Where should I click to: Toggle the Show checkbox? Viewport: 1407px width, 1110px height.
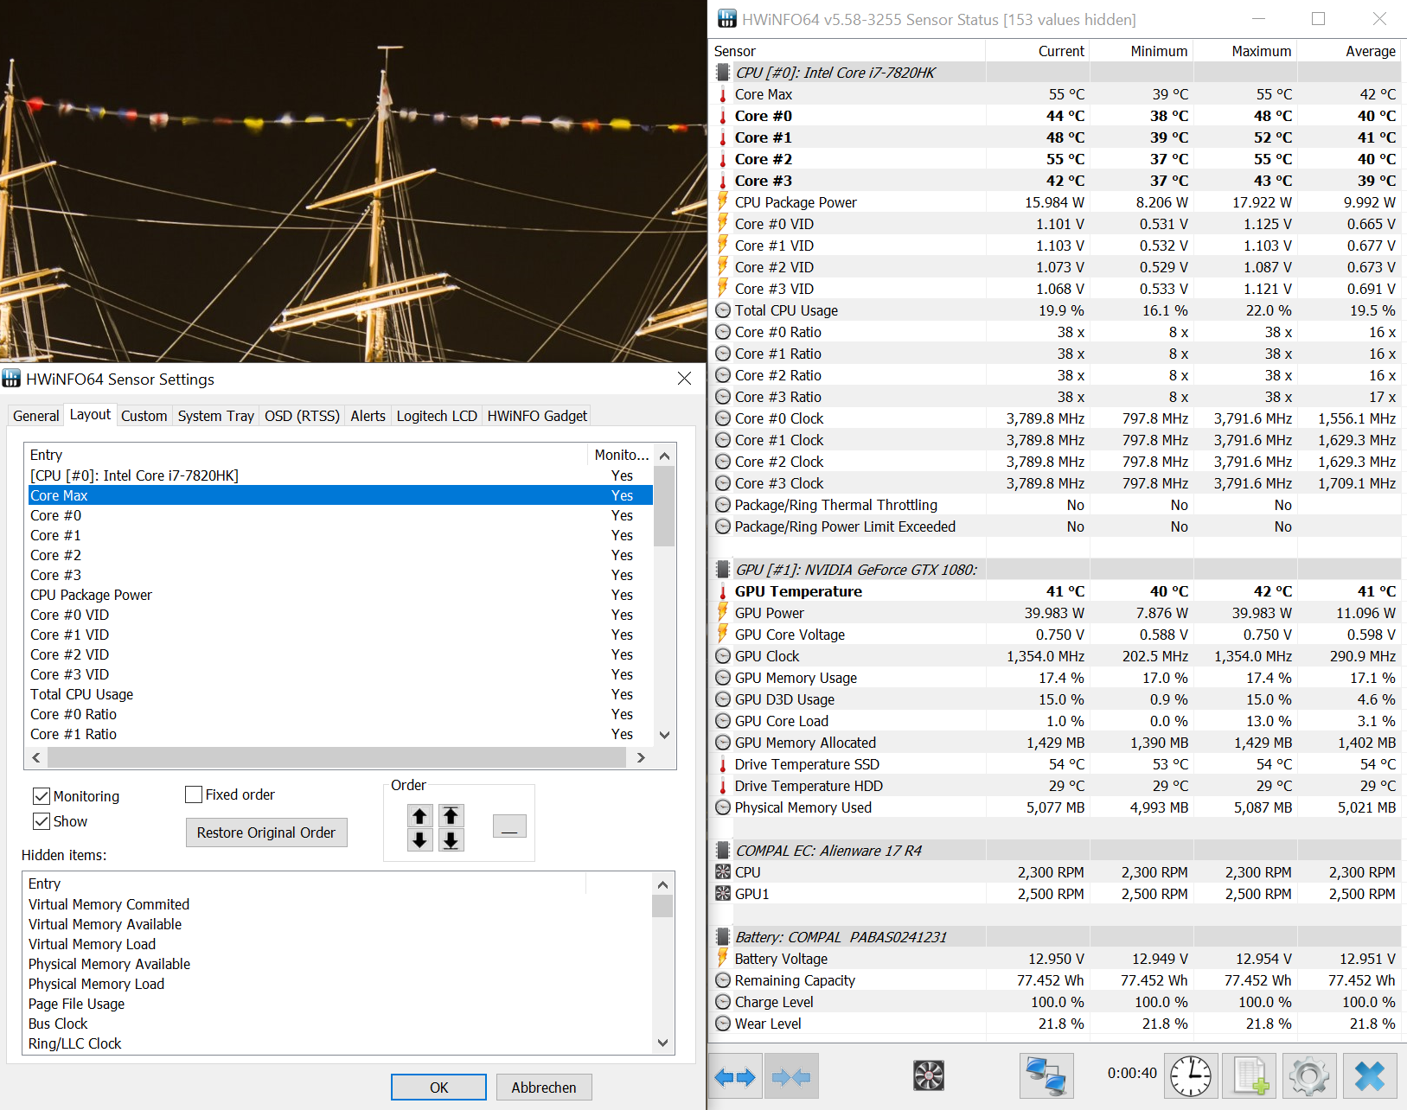click(x=42, y=821)
